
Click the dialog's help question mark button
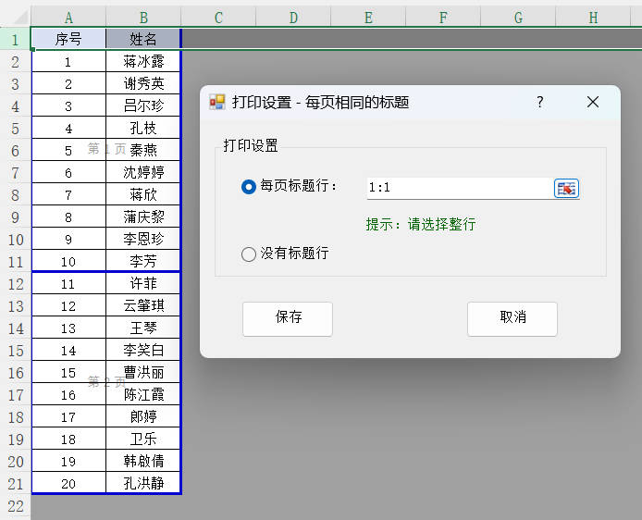540,103
